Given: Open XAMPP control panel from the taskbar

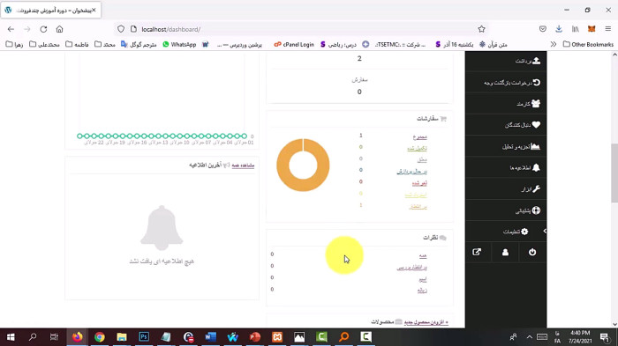Looking at the screenshot, I should (x=277, y=337).
